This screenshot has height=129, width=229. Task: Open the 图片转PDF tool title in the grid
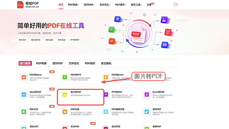[x=76, y=92]
